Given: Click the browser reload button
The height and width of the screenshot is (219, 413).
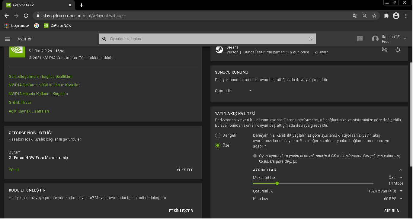Looking at the screenshot, I should [x=26, y=16].
